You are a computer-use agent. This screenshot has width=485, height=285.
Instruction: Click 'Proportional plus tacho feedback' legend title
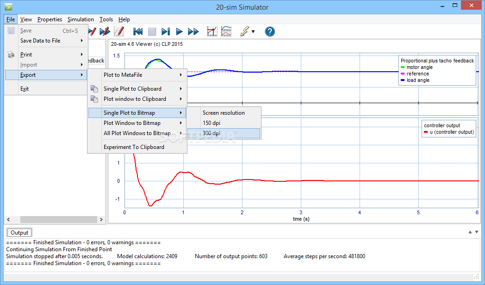pyautogui.click(x=437, y=61)
